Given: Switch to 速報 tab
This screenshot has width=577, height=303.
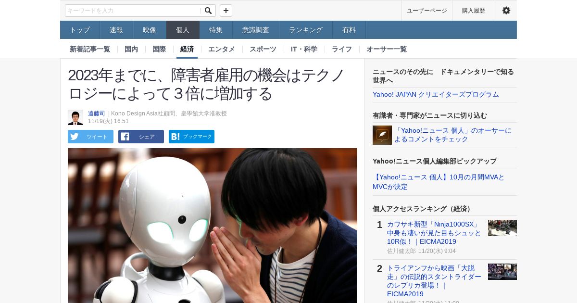Looking at the screenshot, I should 116,30.
